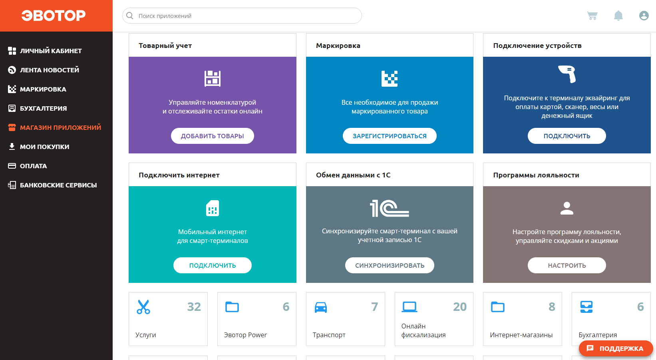Click the laptop icon for Онлайн фискализация
656x360 pixels.
(410, 307)
